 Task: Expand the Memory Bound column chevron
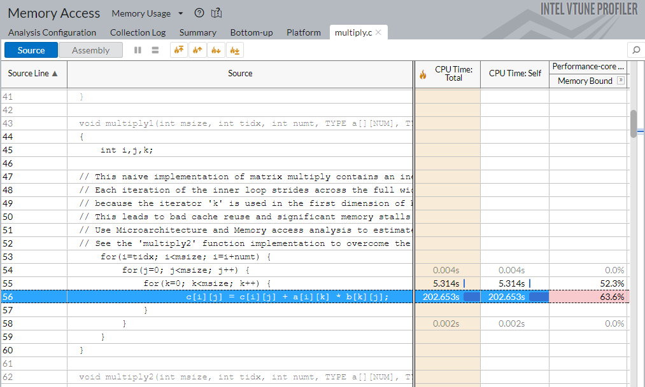coord(621,81)
